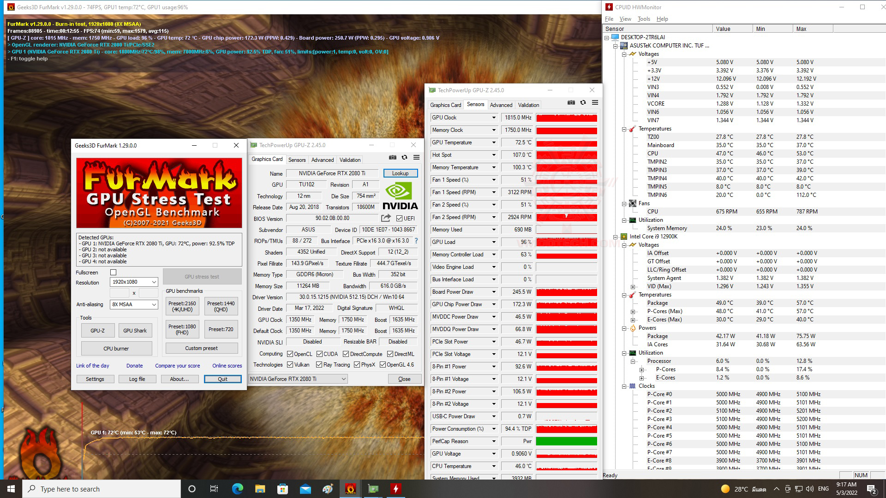This screenshot has width=886, height=498.
Task: Click BIOS export share icon
Action: point(386,218)
